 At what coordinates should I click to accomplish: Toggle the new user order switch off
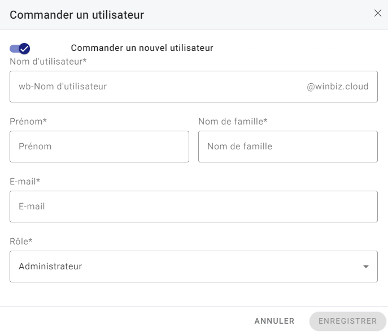coord(20,49)
